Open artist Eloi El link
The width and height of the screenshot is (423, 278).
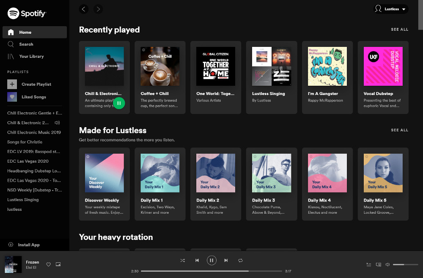point(31,267)
